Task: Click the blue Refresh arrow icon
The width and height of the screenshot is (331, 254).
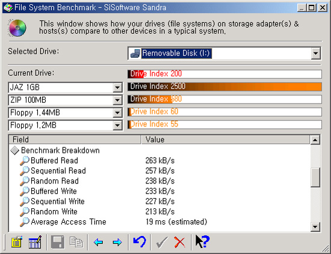Action: click(140, 241)
